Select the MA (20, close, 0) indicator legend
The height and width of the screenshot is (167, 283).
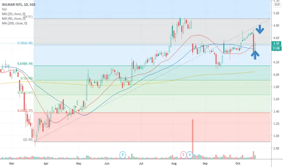(x=14, y=14)
